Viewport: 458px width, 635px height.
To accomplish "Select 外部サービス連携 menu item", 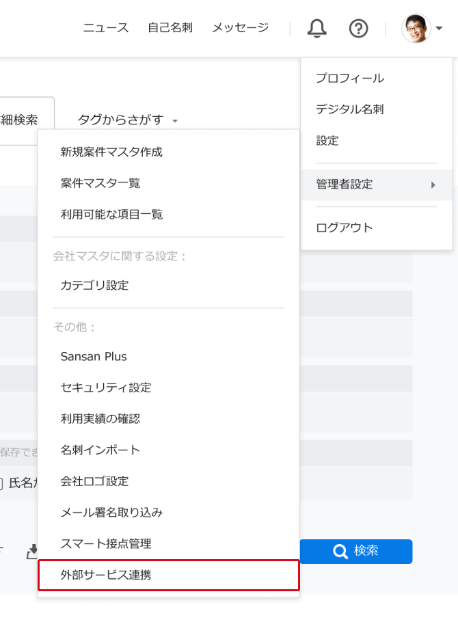I will tap(168, 575).
